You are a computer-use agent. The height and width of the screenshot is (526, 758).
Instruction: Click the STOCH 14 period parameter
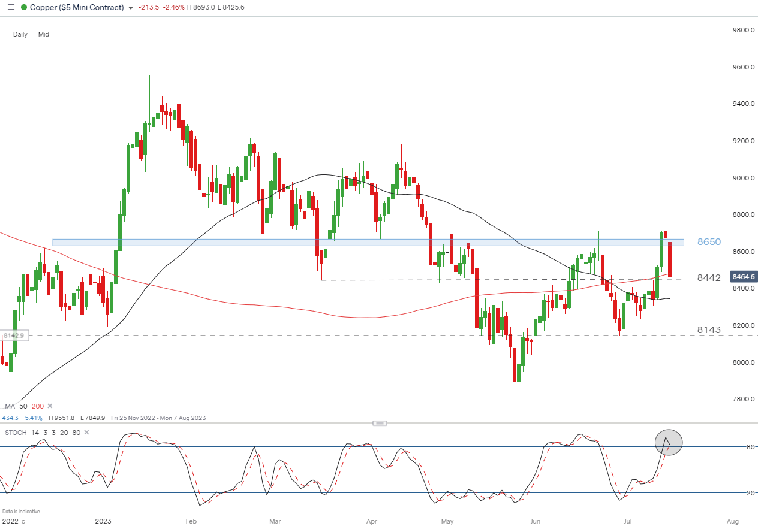[36, 432]
